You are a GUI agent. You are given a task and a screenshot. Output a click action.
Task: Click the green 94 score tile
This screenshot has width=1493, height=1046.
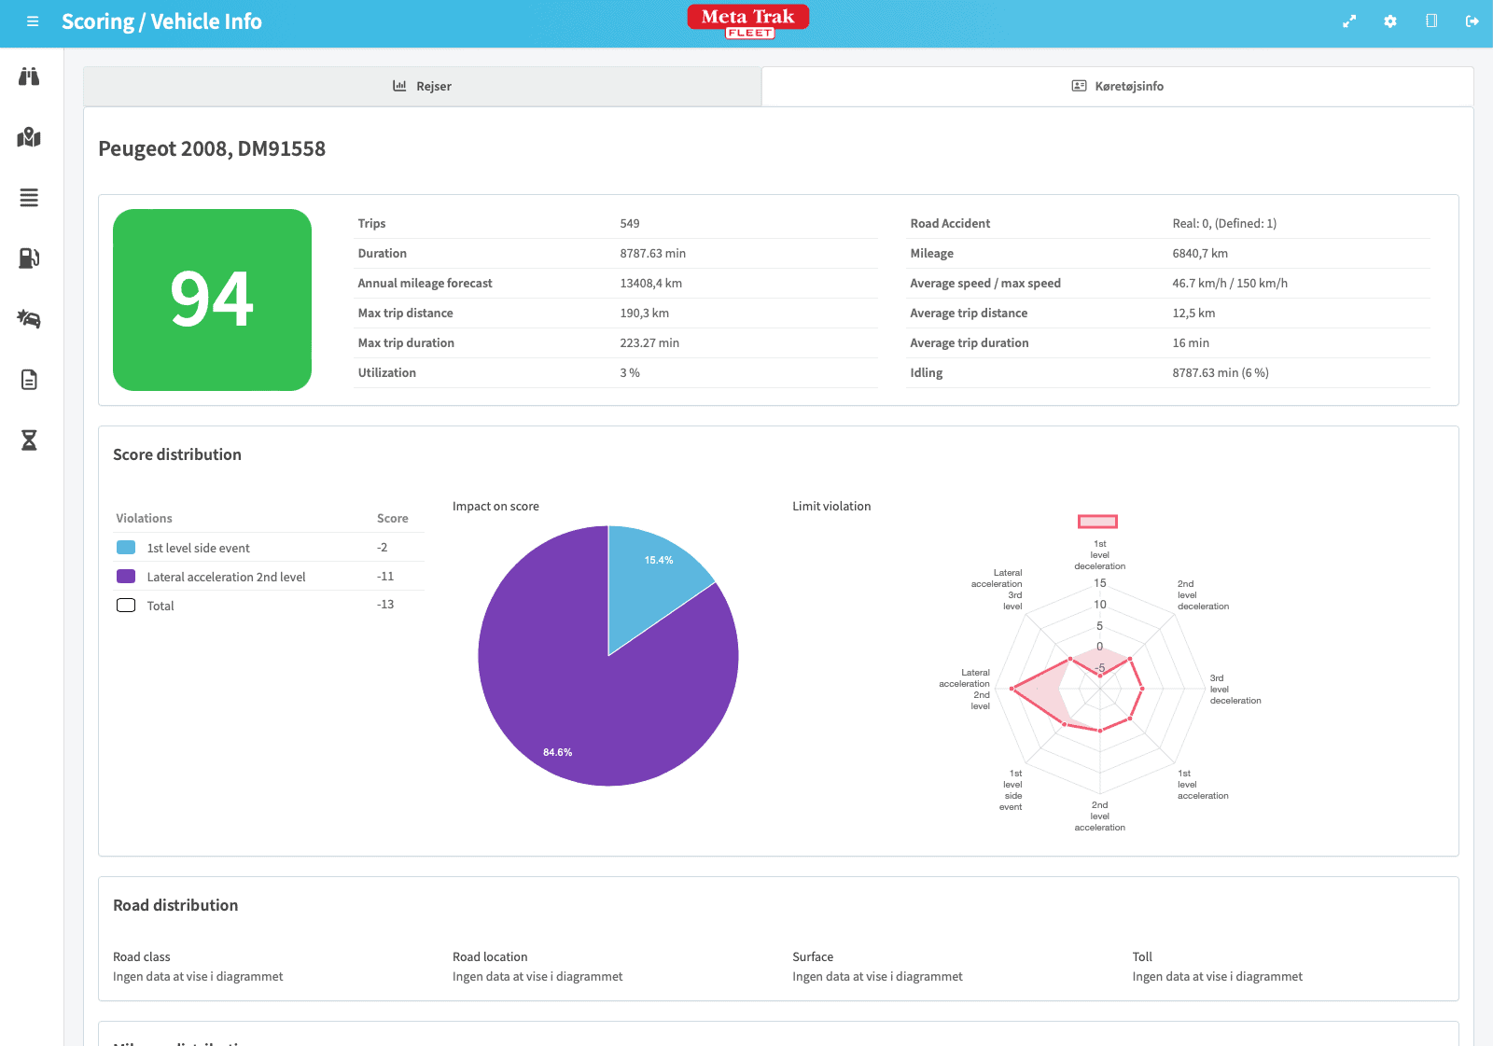click(x=212, y=300)
